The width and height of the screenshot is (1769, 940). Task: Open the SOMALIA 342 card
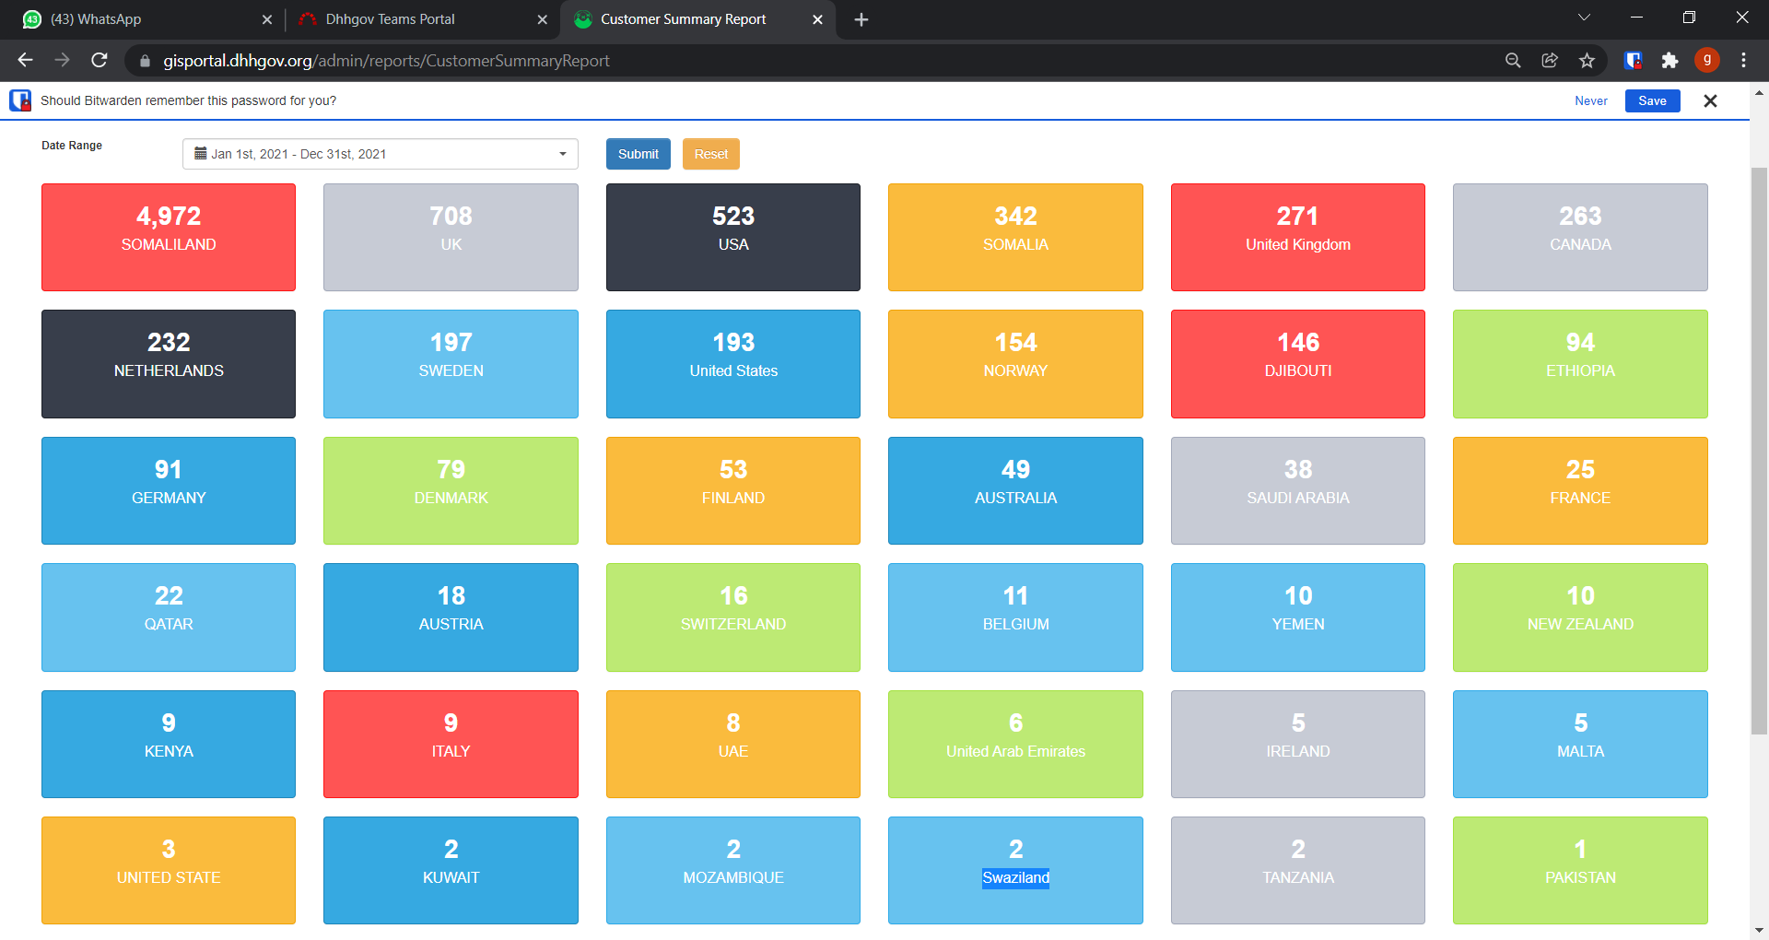1015,237
